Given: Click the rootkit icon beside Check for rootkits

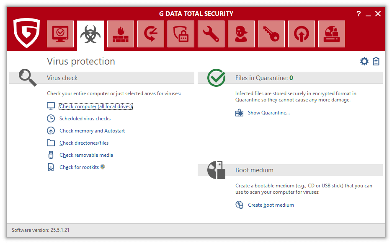Looking at the screenshot, I should point(51,167).
